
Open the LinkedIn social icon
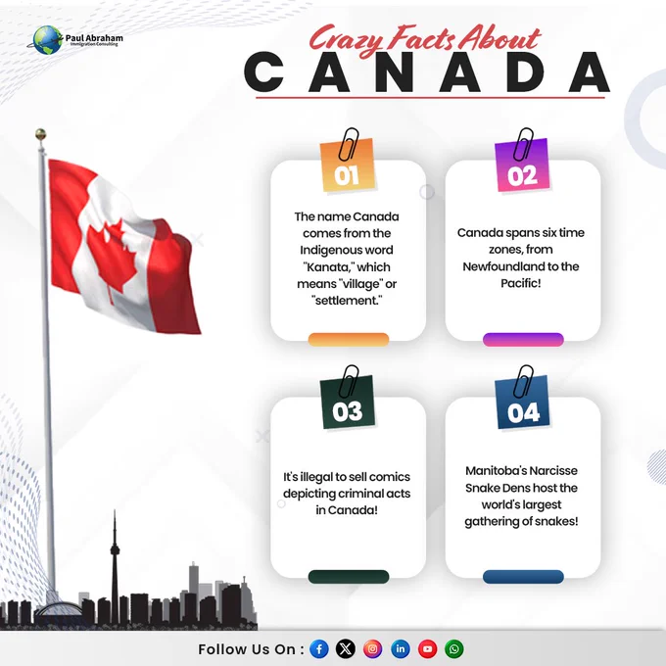(401, 649)
